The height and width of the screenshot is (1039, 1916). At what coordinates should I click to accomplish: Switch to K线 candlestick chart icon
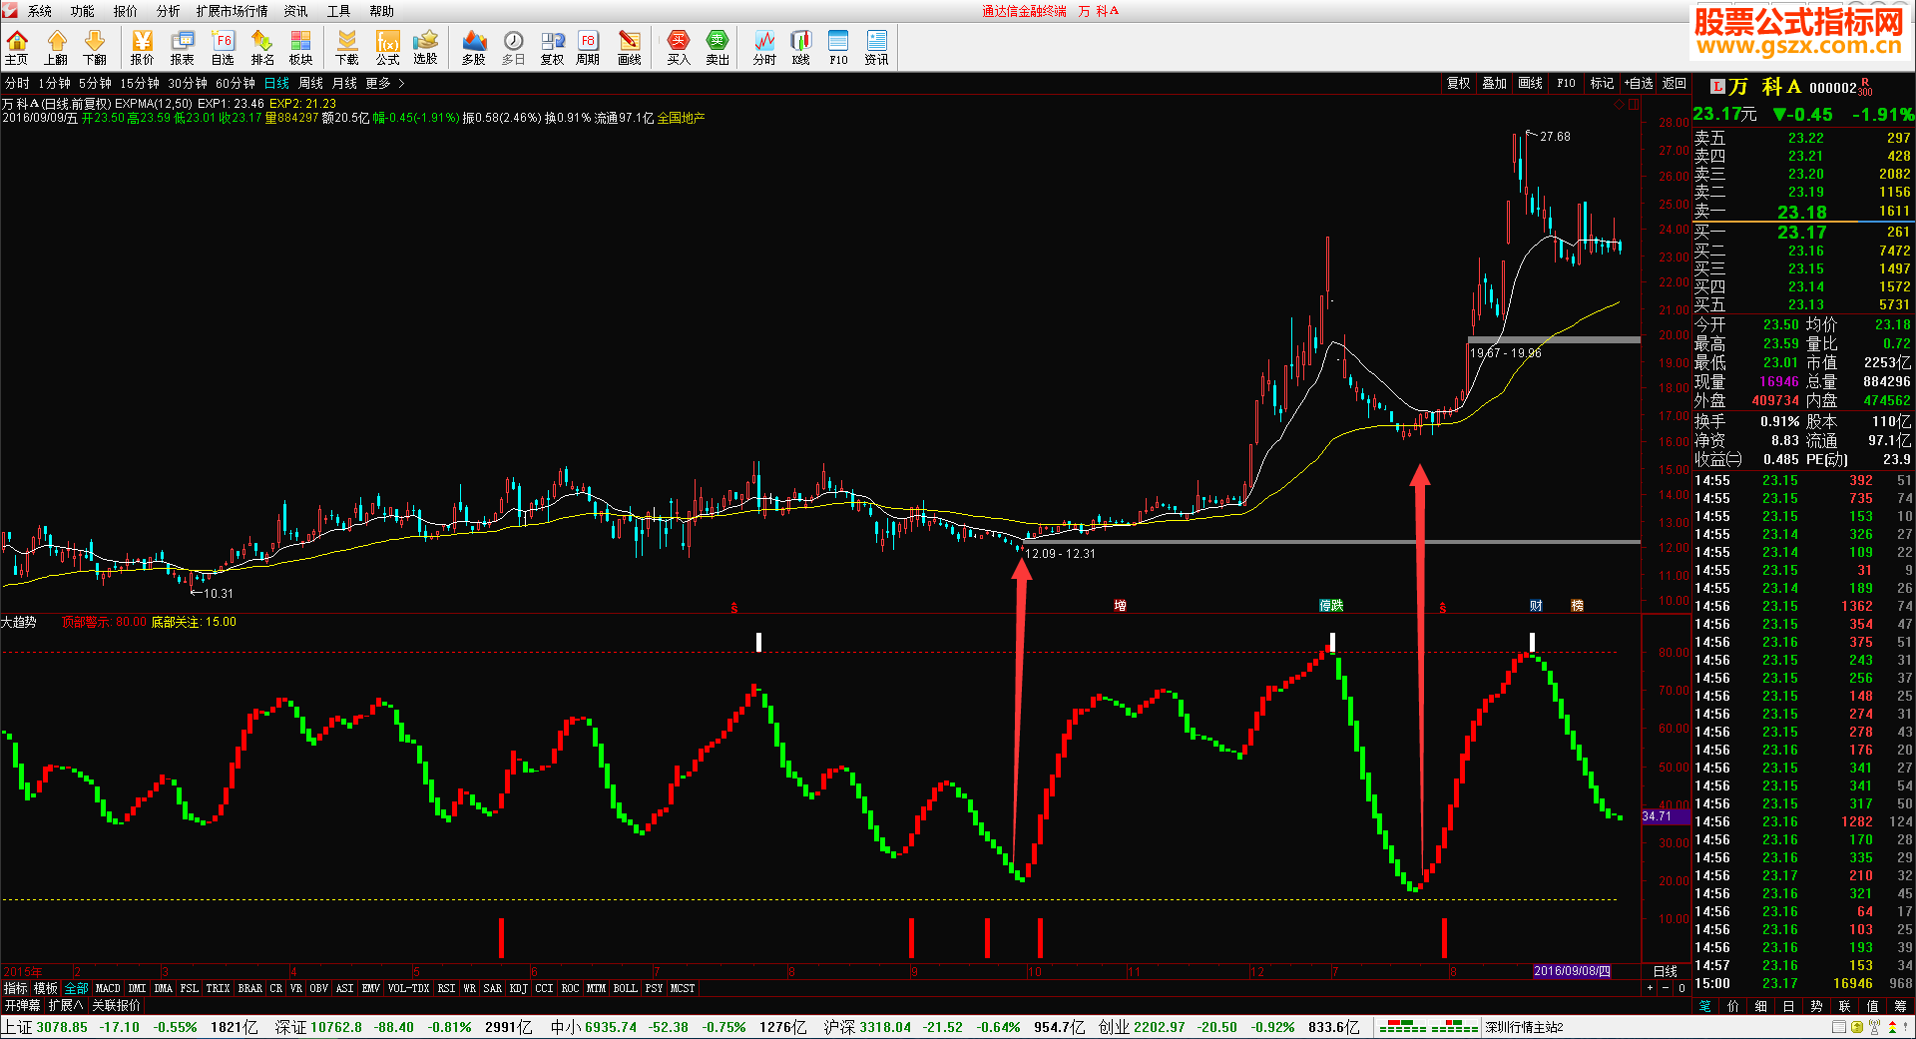coord(801,47)
